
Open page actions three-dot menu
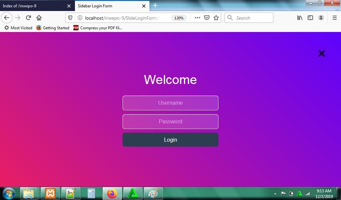pos(197,18)
